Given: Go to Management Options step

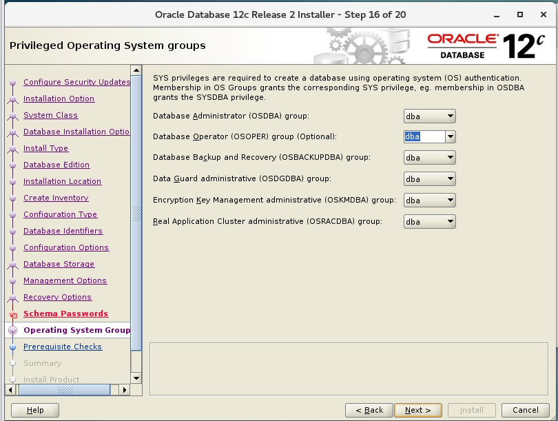Looking at the screenshot, I should (65, 280).
